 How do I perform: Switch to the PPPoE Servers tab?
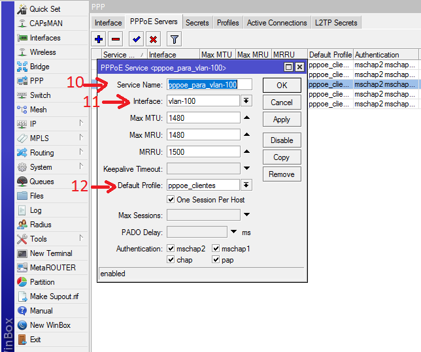point(154,22)
